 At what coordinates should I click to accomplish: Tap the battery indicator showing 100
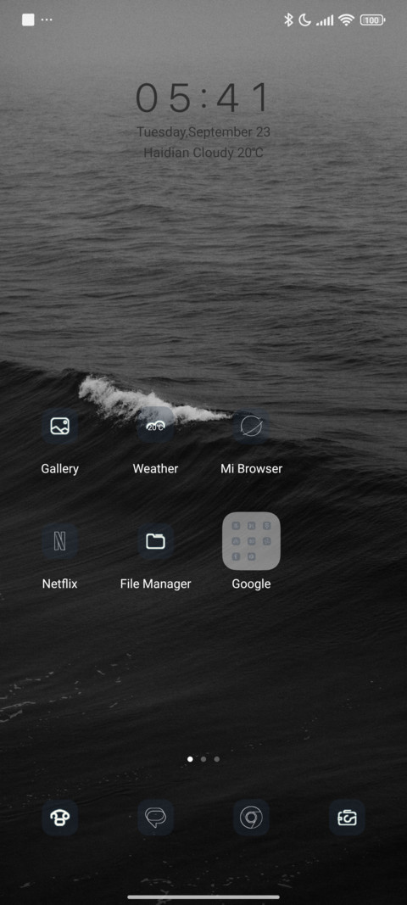(x=372, y=20)
